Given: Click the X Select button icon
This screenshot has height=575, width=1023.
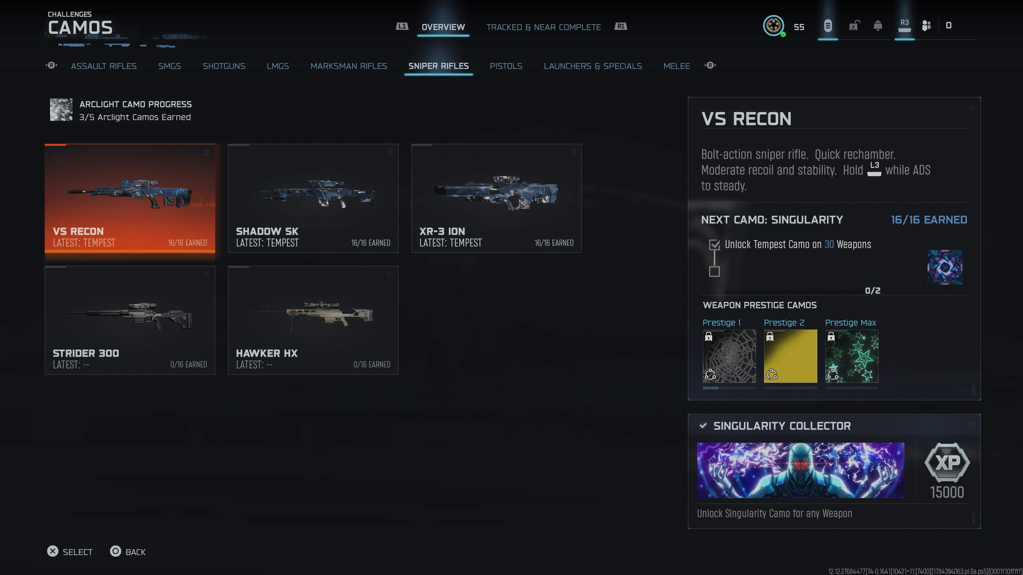Looking at the screenshot, I should tap(52, 551).
